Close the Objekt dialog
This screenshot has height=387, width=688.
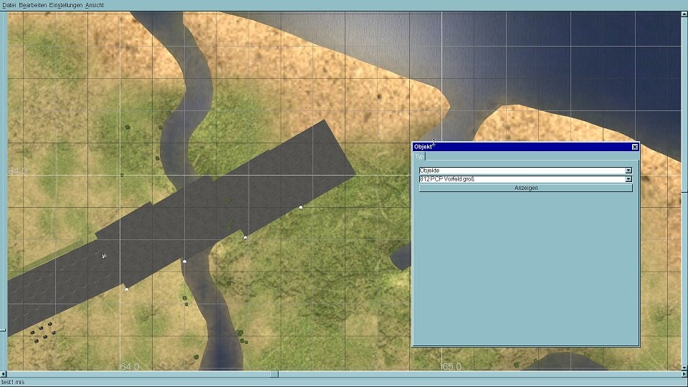634,147
